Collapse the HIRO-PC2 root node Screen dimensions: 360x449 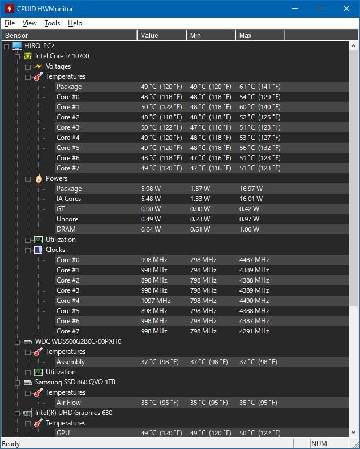7,46
